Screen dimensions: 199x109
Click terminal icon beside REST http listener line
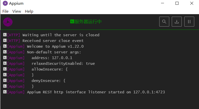pyautogui.click(x=5, y=92)
